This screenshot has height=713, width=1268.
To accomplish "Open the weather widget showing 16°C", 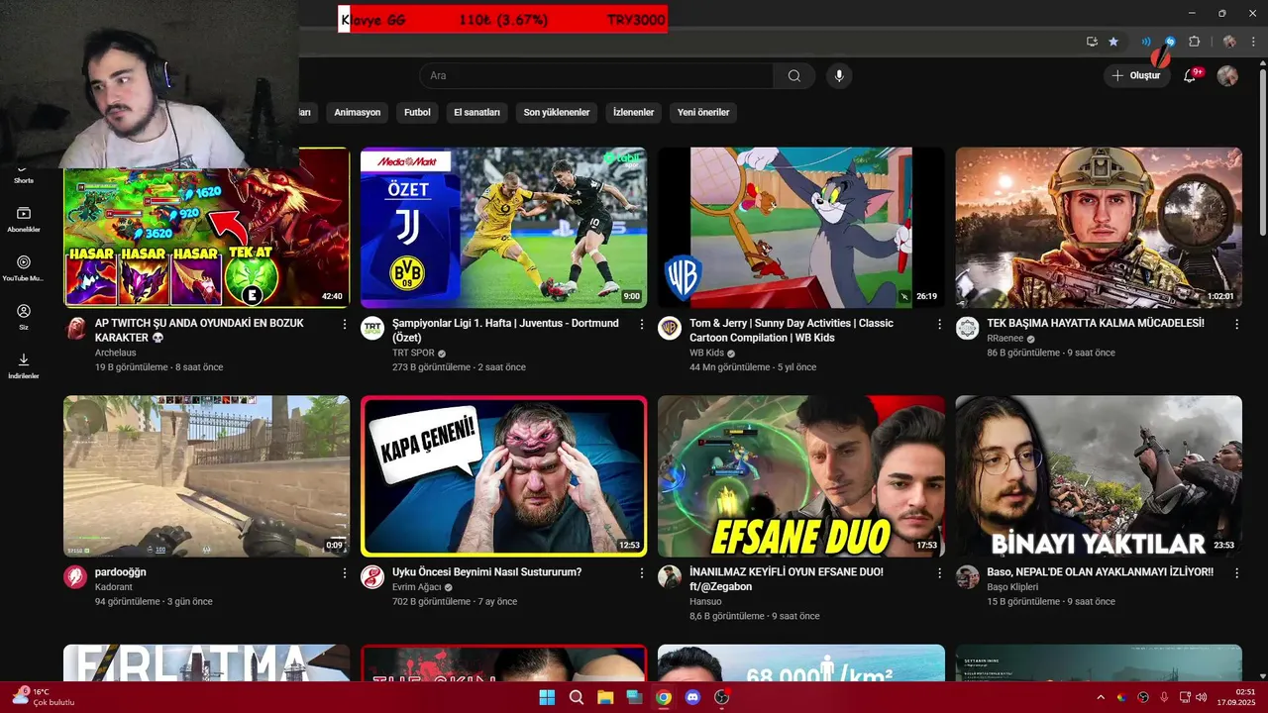I will click(44, 697).
